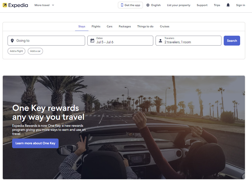Click the globe language icon

pyautogui.click(x=148, y=5)
